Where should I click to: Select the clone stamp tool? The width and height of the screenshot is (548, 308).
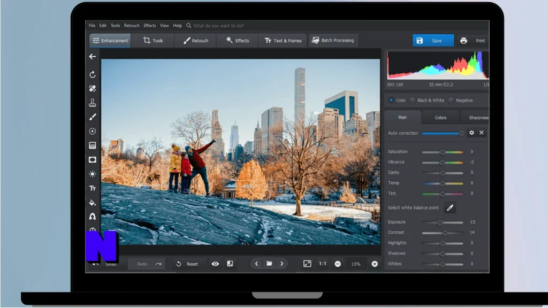pyautogui.click(x=93, y=103)
